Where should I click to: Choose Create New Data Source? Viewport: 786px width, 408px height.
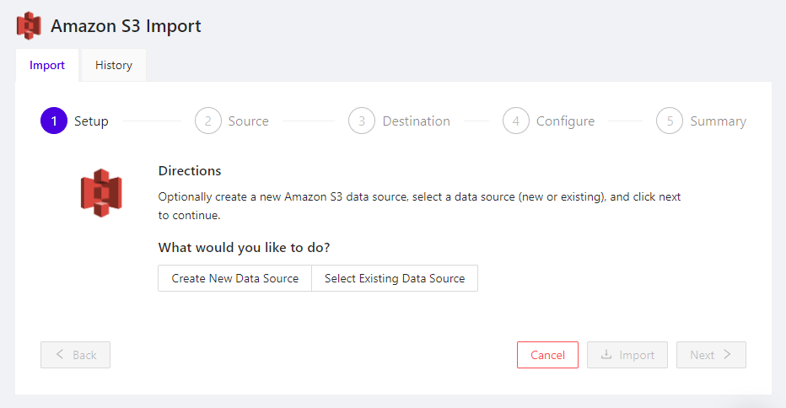click(234, 278)
